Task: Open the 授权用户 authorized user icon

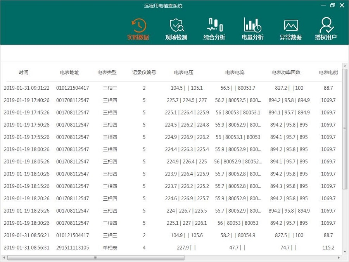Action: point(325,29)
